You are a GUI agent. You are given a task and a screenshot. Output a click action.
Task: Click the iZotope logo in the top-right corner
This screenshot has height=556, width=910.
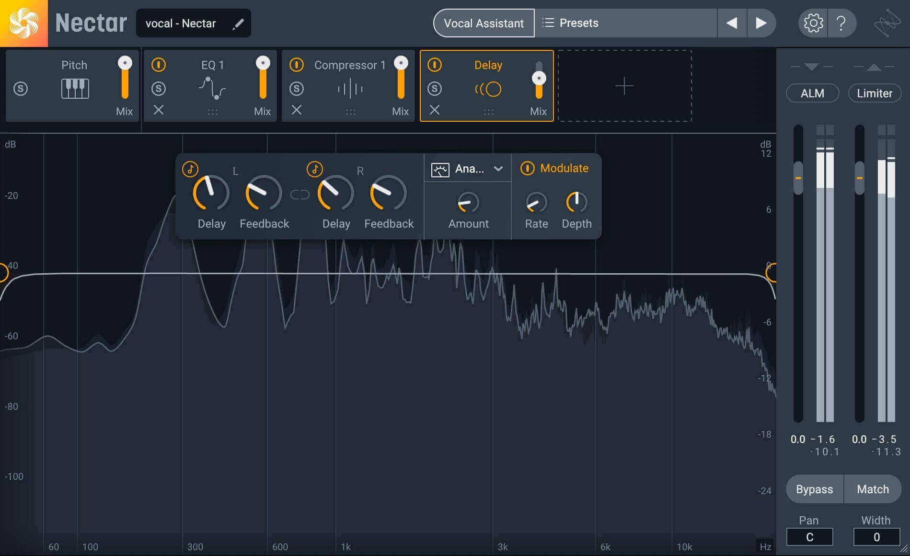pos(887,23)
